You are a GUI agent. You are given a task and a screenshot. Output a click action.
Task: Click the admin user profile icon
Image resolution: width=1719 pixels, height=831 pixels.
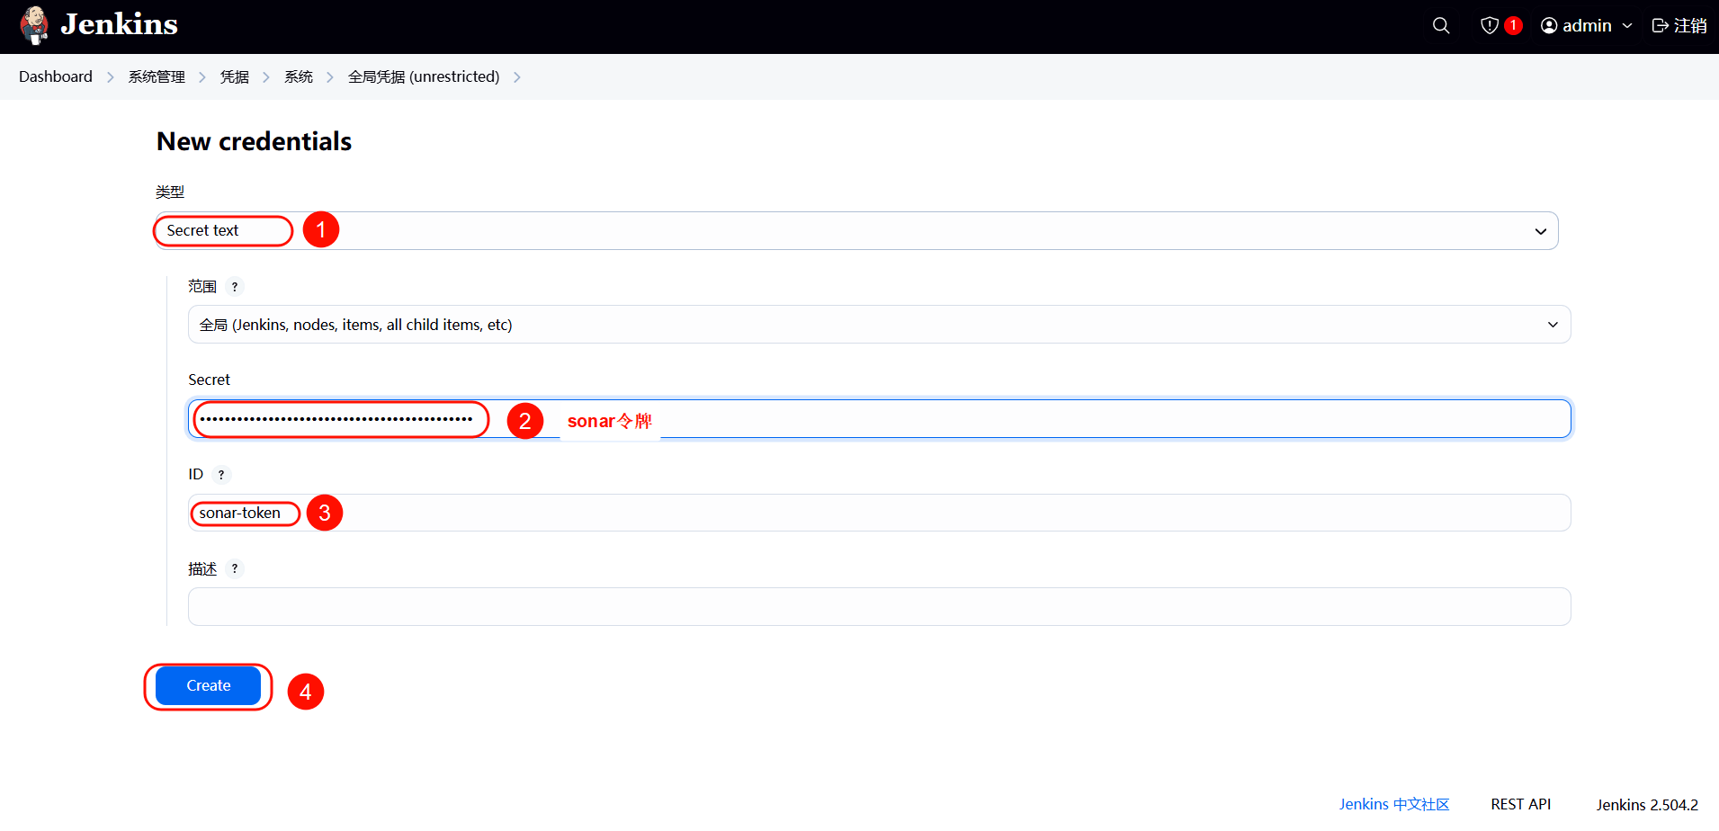pos(1549,26)
